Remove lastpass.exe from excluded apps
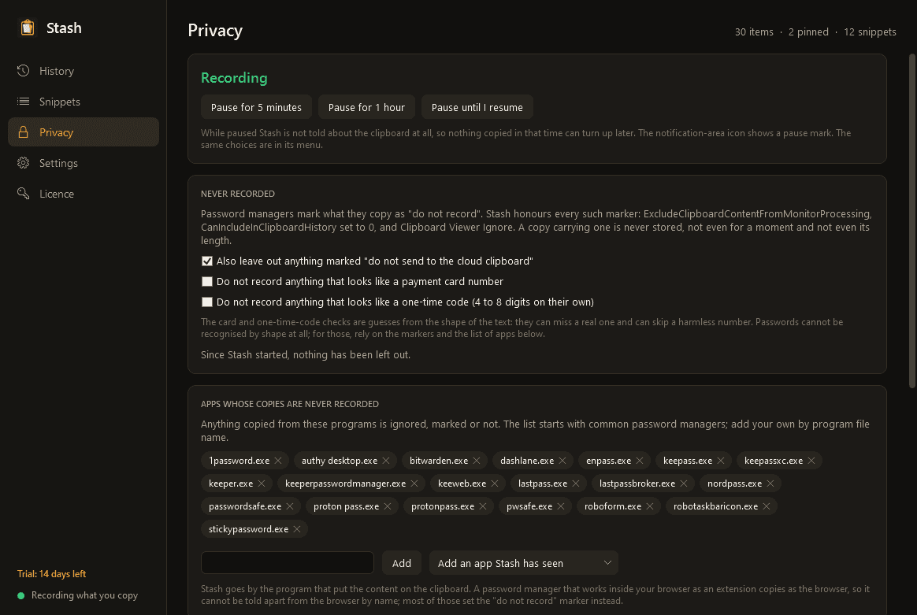The image size is (917, 615). [x=576, y=483]
